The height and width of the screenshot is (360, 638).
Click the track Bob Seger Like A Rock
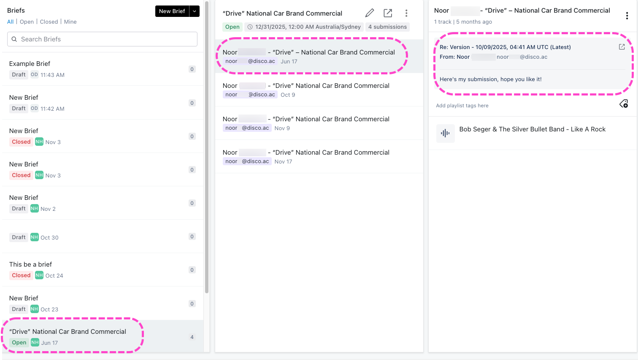coord(533,129)
